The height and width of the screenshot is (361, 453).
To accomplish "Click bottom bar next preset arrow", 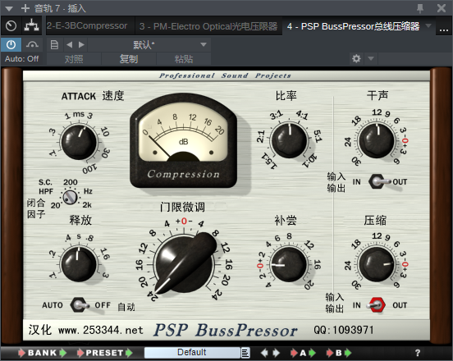I will pyautogui.click(x=277, y=353).
